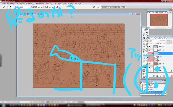Screen dimensions: 173x107
Task: Open the opacity slider arrow in options bar
Action: coord(43,7)
